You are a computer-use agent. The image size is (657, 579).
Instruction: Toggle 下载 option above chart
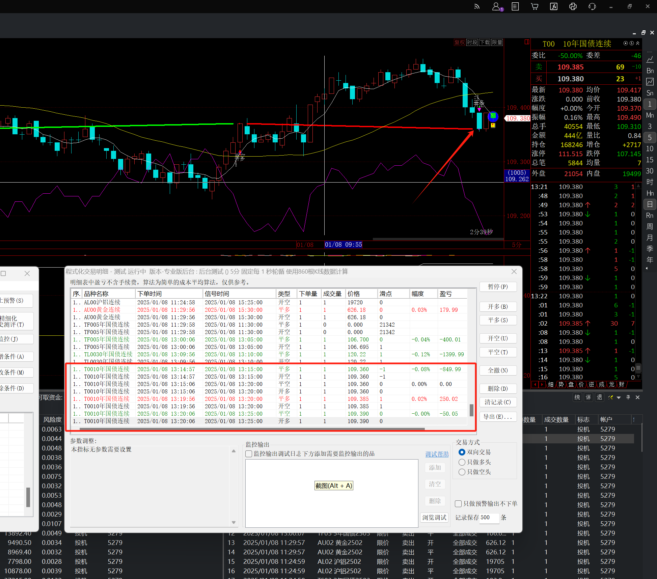point(485,42)
